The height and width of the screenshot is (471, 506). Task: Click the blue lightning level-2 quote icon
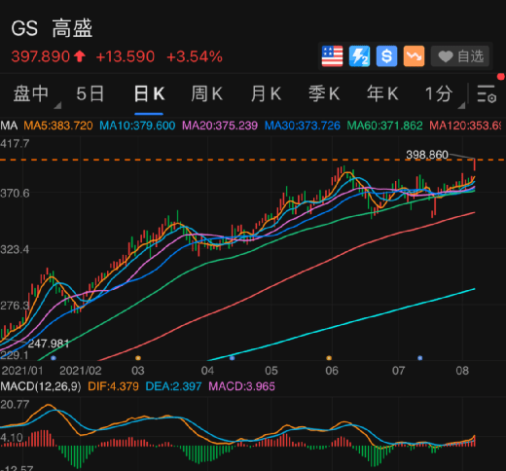click(359, 56)
